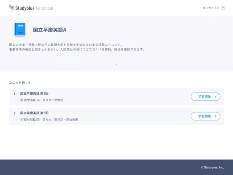
Task: Start learning 国立早慶英語 第1回
Action: click(x=205, y=96)
